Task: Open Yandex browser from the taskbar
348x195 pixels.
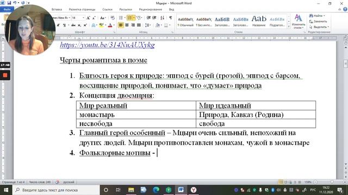Action: click(194, 190)
